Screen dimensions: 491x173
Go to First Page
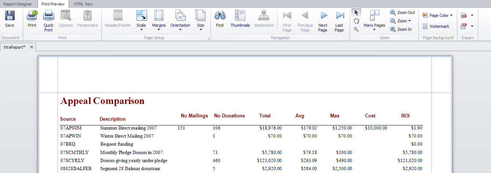coord(287,21)
